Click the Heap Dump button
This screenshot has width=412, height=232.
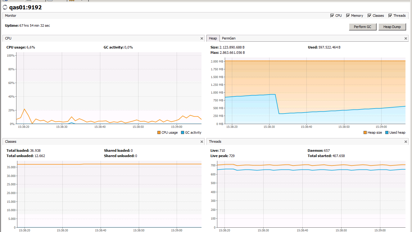(392, 27)
